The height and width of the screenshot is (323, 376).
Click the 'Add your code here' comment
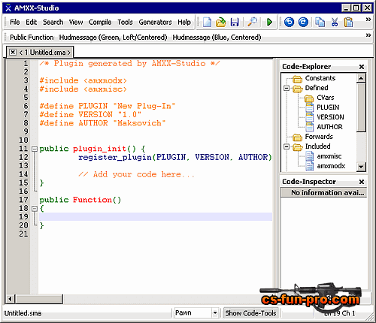(136, 174)
